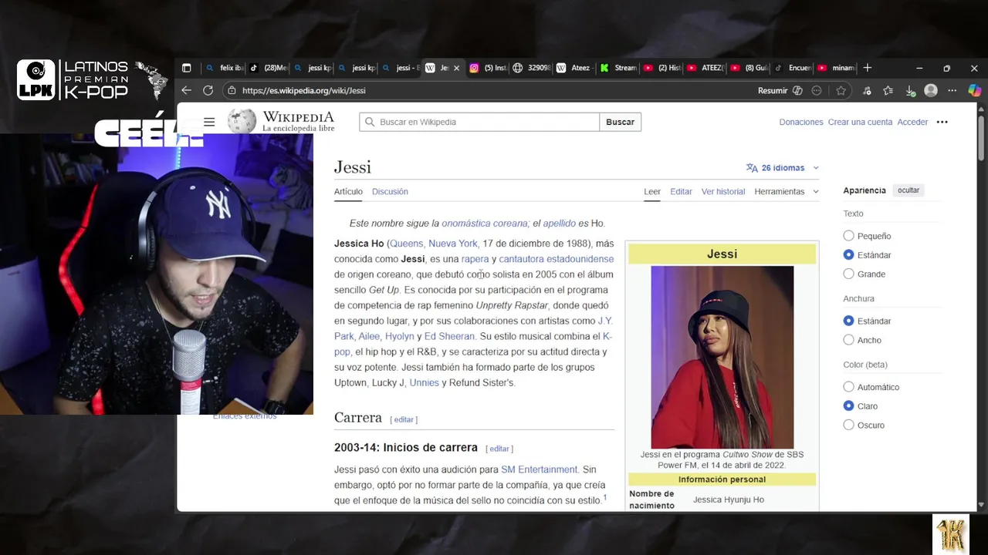
Task: Go to Wikipedia home via logo
Action: pos(281,121)
